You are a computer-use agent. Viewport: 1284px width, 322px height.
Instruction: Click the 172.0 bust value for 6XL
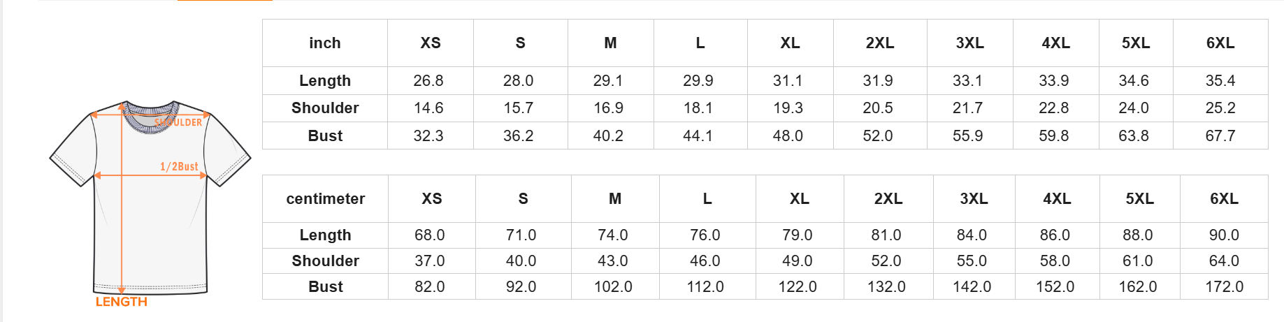pyautogui.click(x=1224, y=287)
